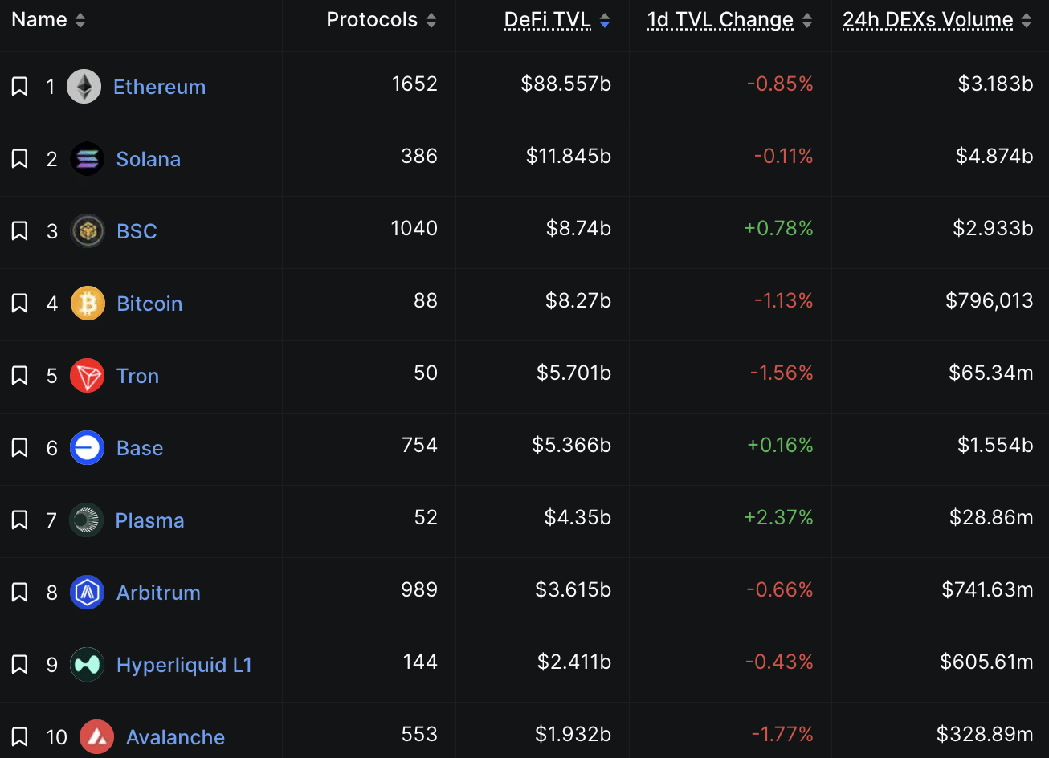Click the Hyperliquid L1 logo icon
This screenshot has height=758, width=1049.
tap(87, 665)
